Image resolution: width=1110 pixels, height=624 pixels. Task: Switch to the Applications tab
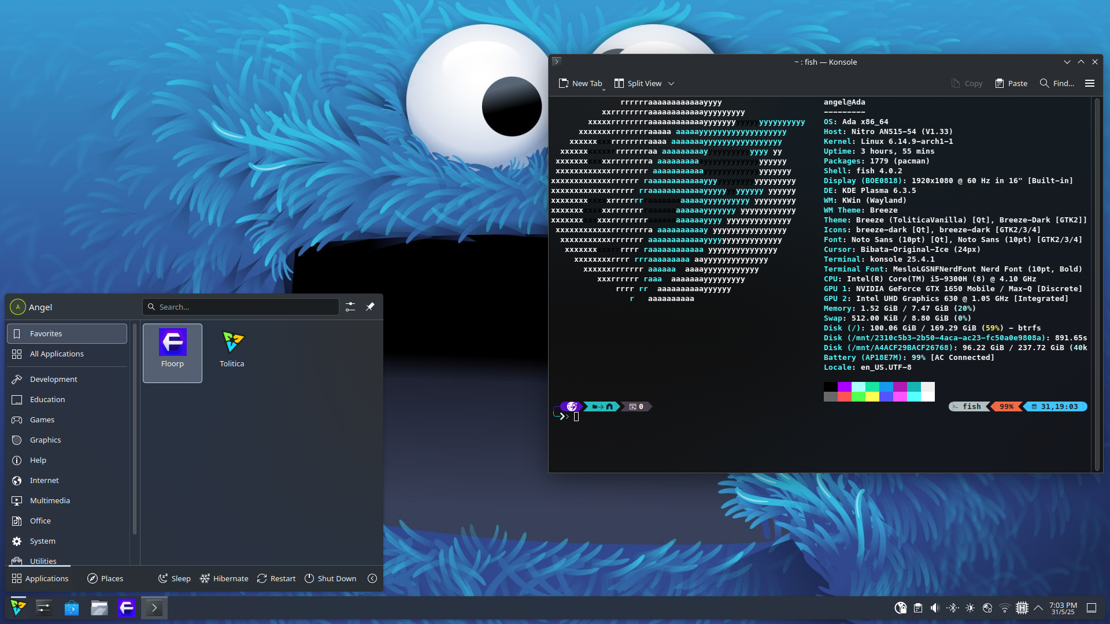point(40,578)
